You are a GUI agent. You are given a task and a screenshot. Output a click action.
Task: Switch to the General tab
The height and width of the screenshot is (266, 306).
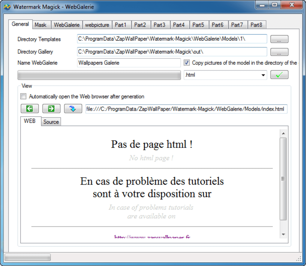pyautogui.click(x=20, y=24)
